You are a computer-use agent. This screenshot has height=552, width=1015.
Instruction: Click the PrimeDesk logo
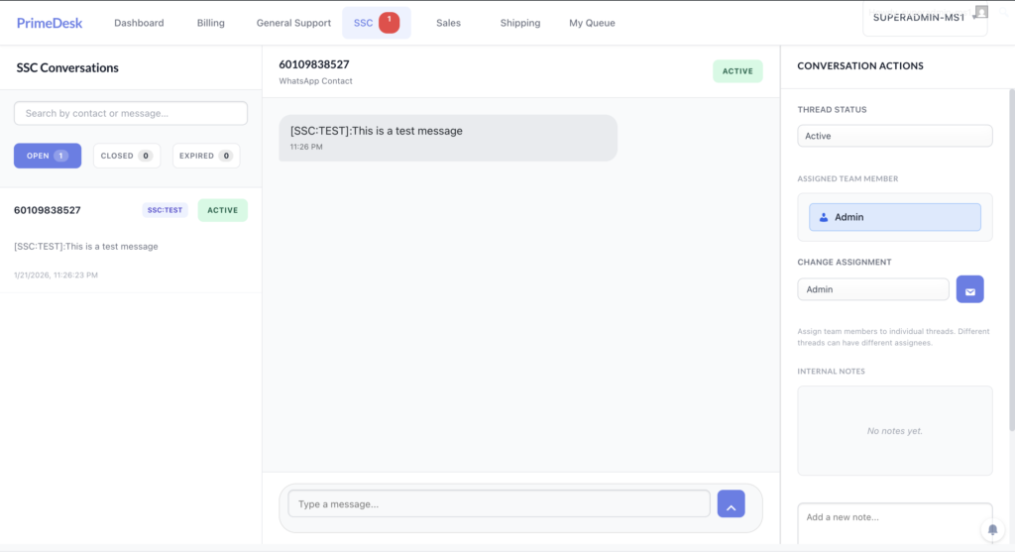(50, 23)
